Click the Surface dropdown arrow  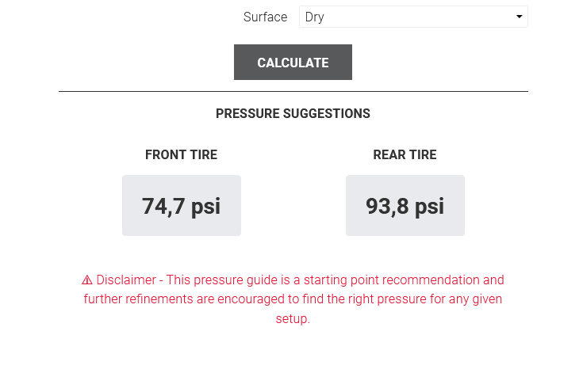tap(519, 17)
